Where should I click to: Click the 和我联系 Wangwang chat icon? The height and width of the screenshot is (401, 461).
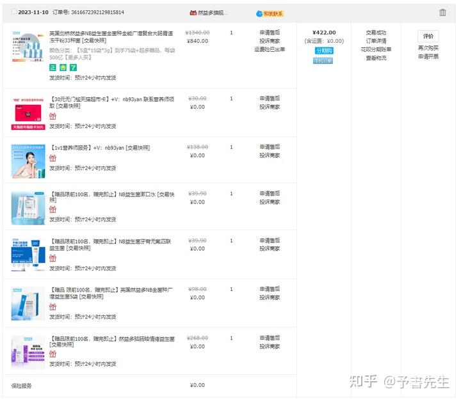click(x=270, y=13)
